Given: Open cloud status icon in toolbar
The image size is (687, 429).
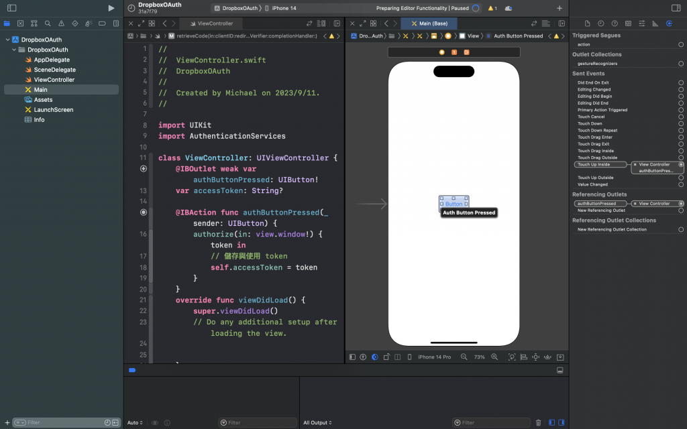Looking at the screenshot, I should point(509,8).
